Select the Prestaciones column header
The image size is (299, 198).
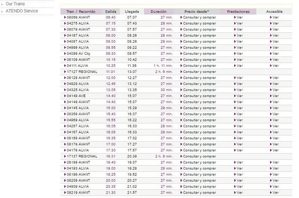pyautogui.click(x=238, y=12)
